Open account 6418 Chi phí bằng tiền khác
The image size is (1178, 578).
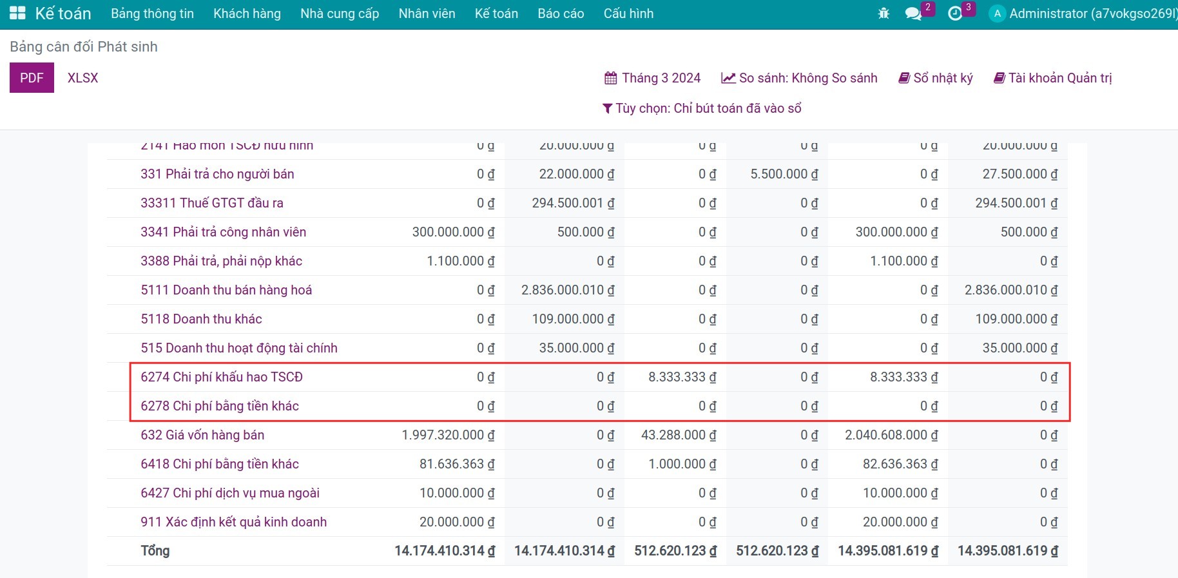click(220, 464)
